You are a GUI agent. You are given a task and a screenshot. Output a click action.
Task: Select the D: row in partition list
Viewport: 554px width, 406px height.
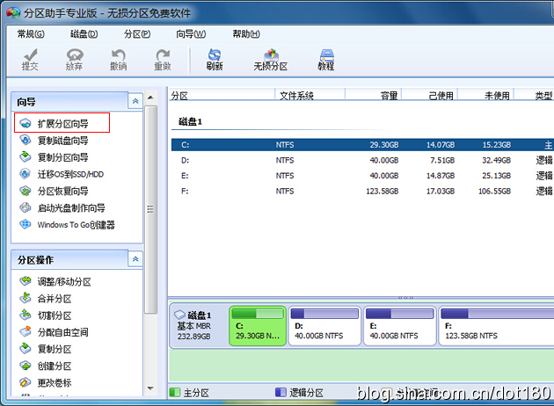point(362,160)
